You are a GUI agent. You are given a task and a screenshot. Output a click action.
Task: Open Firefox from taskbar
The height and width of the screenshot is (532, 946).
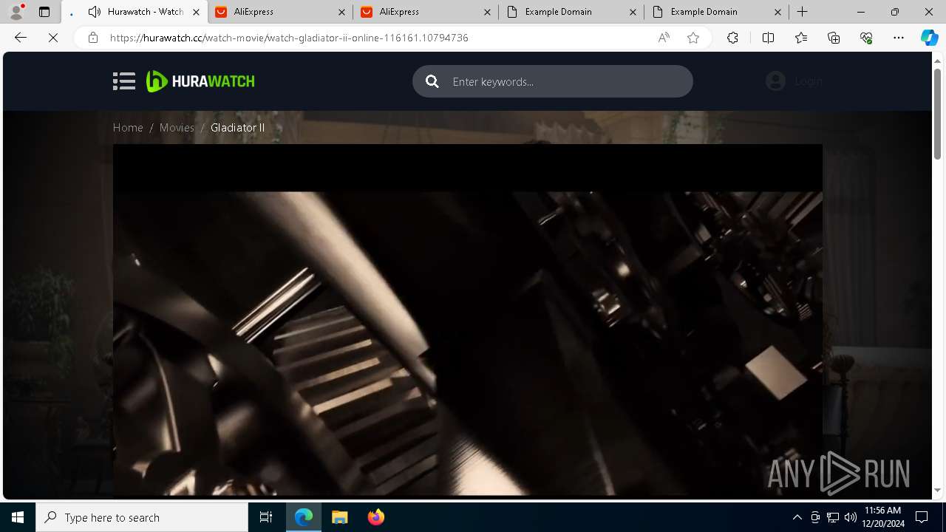point(375,517)
